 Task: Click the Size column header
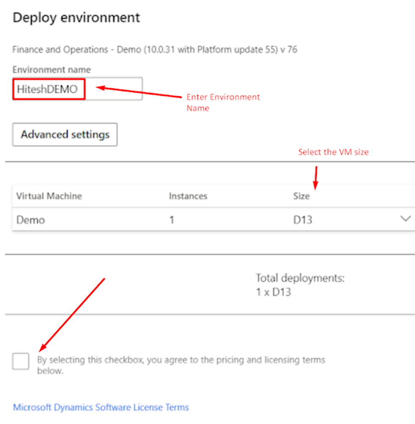click(x=301, y=196)
